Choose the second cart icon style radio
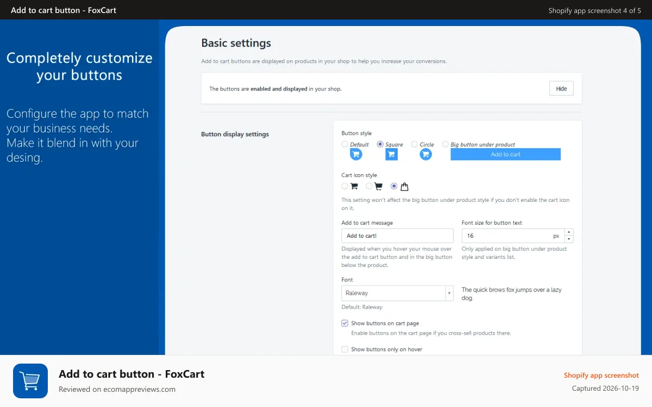This screenshot has width=652, height=407. [369, 186]
